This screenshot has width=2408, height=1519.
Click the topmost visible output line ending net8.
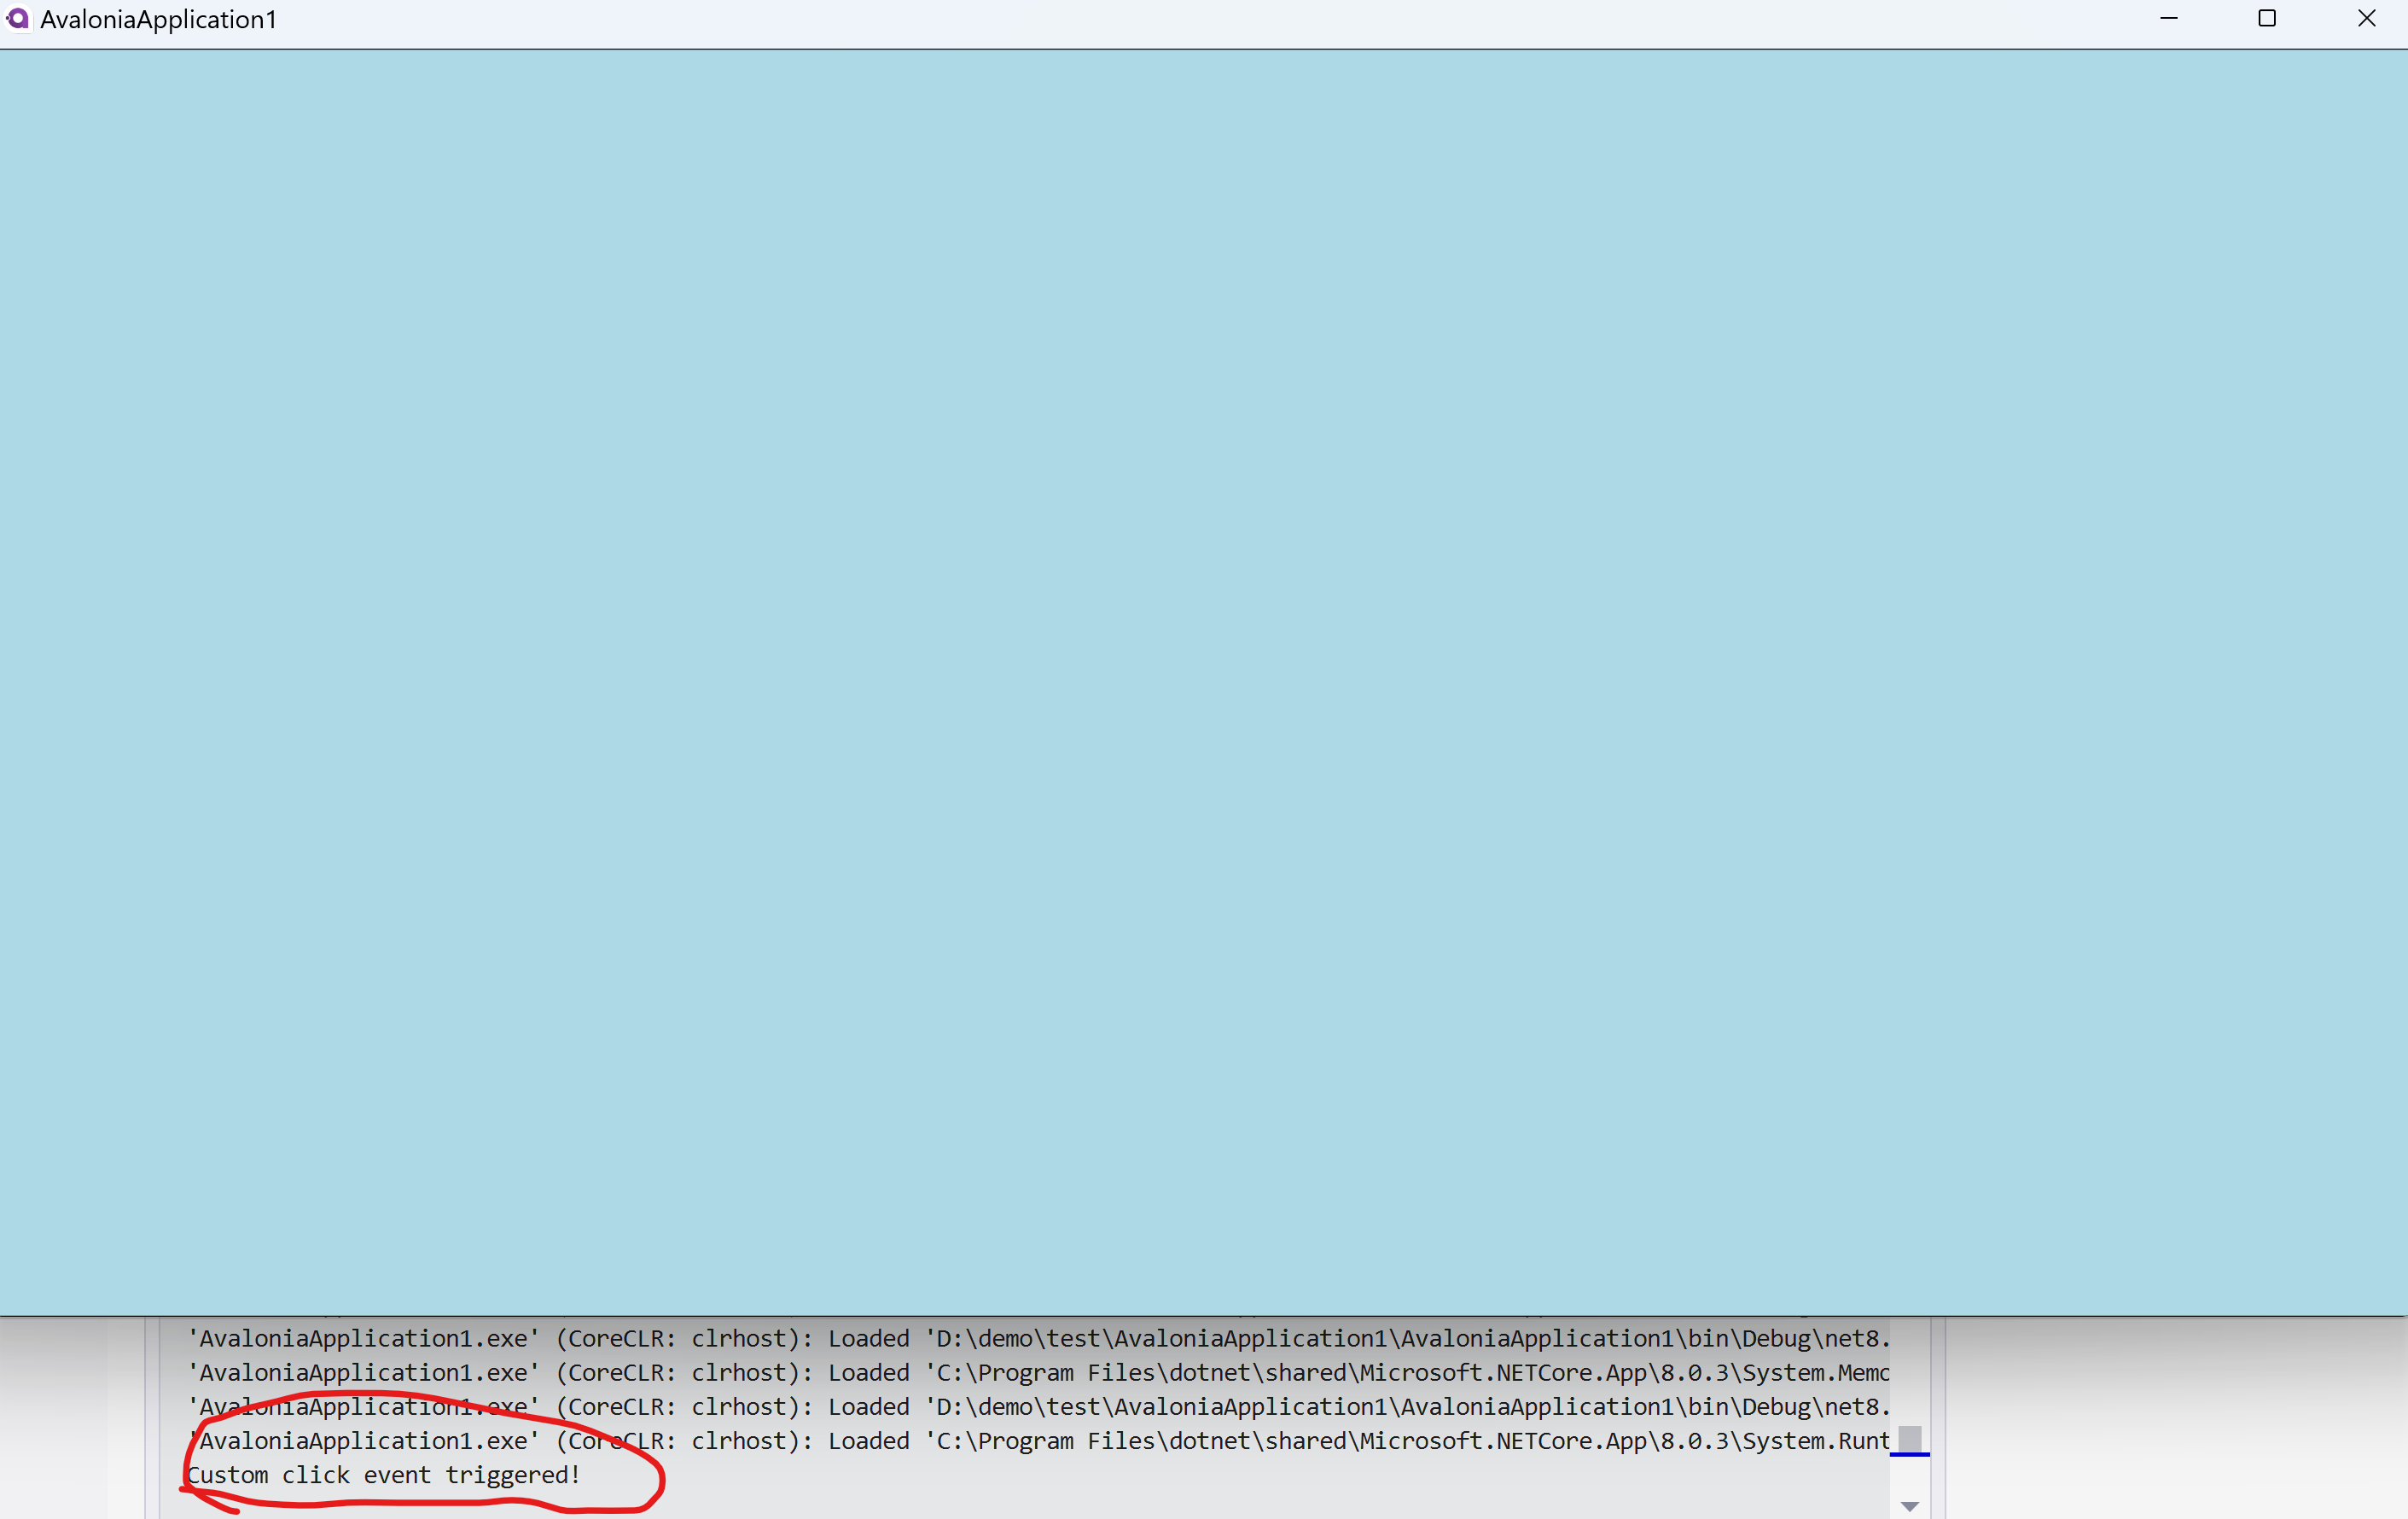point(1039,1338)
